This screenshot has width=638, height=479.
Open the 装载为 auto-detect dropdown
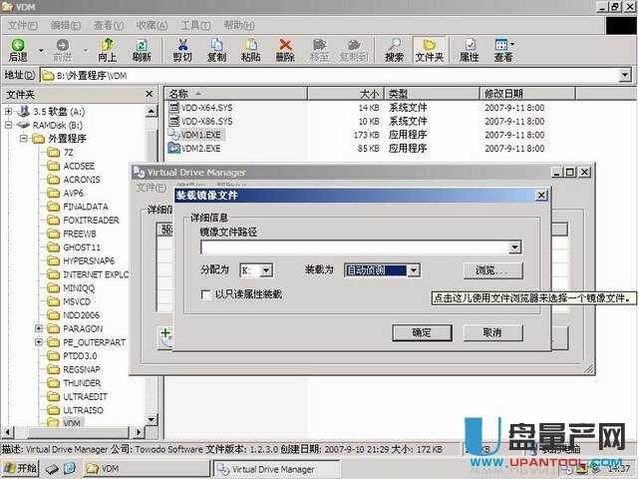point(414,270)
